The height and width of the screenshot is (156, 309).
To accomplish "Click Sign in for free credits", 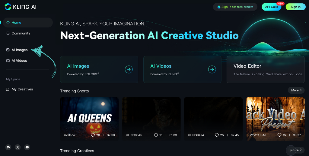I will pyautogui.click(x=235, y=7).
